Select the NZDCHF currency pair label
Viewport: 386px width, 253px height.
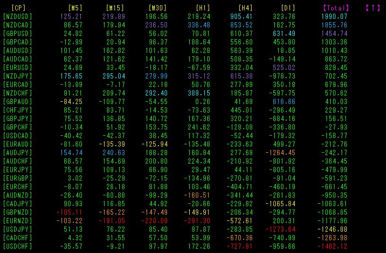(x=18, y=93)
